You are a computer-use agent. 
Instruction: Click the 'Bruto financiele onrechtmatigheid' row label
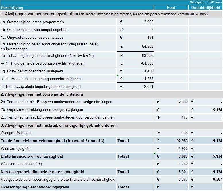(x=32, y=157)
